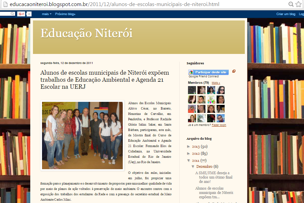Click the 'Educação Niterói' blog title
Viewport: 304px width, 203px height.
86,33
